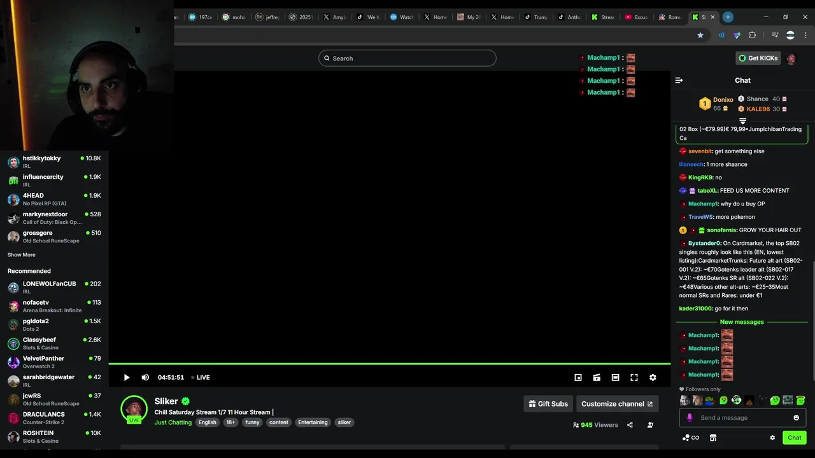Focus the Search field

[407, 59]
